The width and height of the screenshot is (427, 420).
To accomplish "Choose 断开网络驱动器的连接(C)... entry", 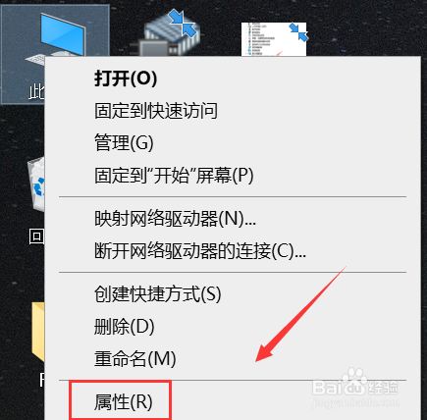I will pyautogui.click(x=200, y=251).
